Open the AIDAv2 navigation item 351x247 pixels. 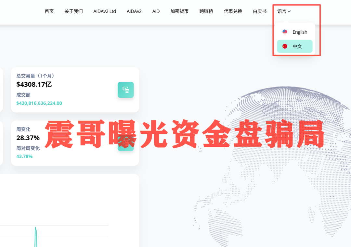pos(134,11)
